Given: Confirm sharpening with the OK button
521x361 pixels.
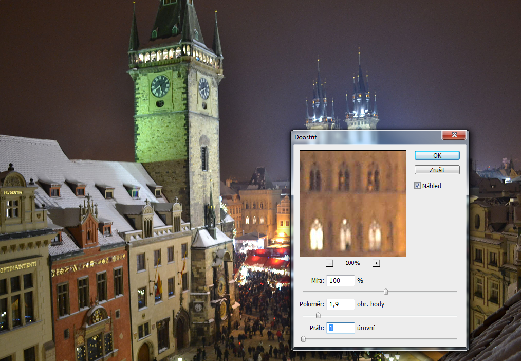Looking at the screenshot, I should coord(437,155).
